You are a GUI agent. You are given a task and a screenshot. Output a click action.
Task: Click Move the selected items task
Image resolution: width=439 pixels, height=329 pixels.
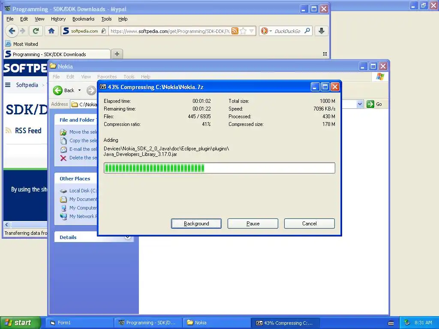(x=78, y=132)
